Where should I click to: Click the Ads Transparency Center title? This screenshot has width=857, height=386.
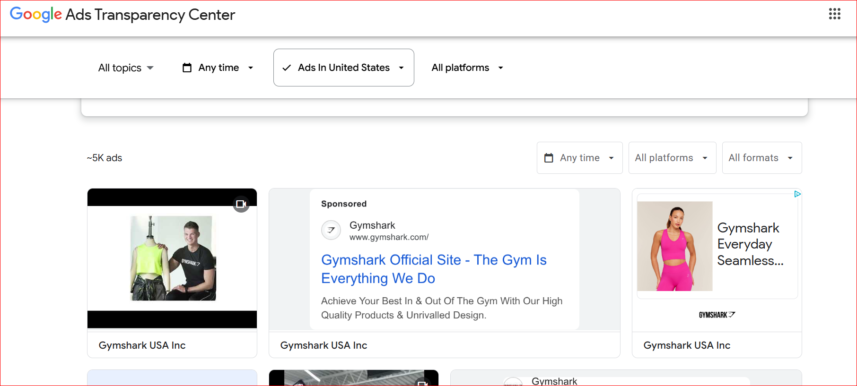click(x=150, y=15)
